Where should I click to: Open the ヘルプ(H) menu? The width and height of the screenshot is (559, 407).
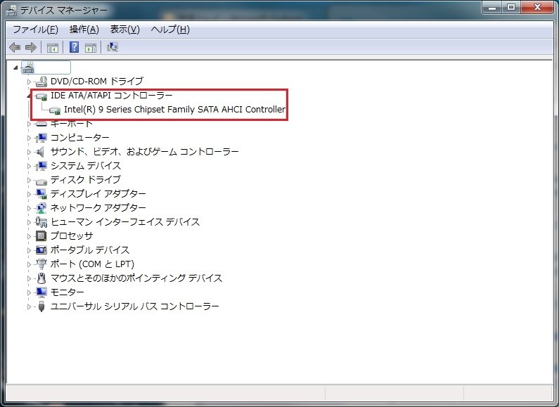coord(170,30)
